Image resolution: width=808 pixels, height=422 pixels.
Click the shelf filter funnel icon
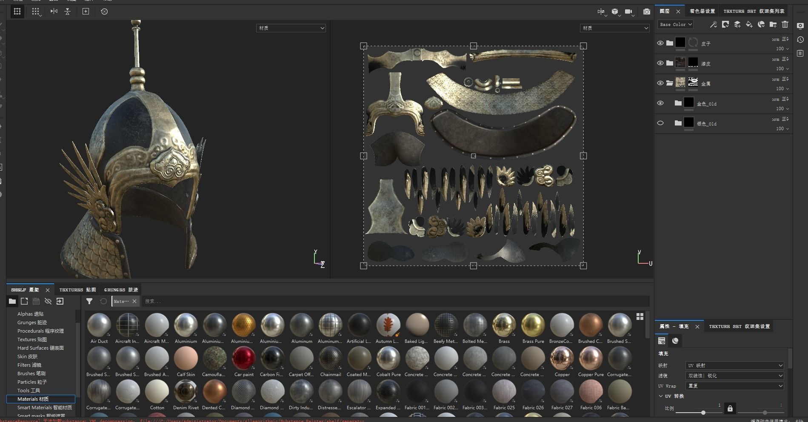coord(89,301)
